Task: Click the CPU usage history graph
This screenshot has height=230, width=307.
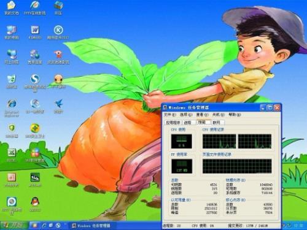Action: 237,141
